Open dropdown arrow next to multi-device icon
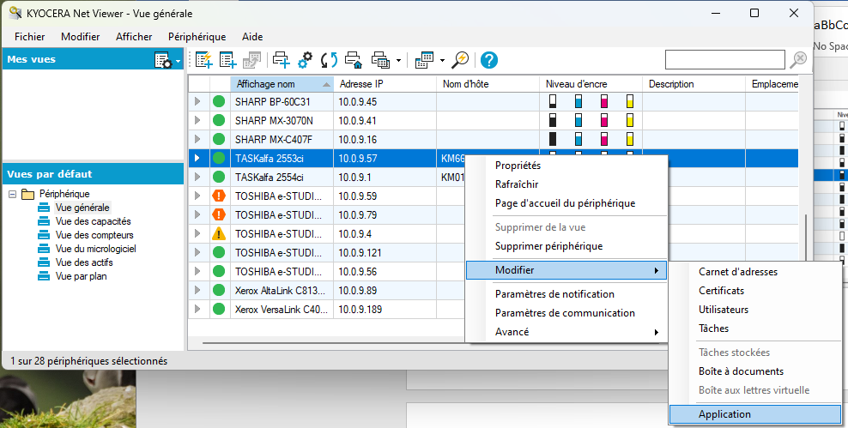Image resolution: width=848 pixels, height=428 pixels. [x=398, y=60]
